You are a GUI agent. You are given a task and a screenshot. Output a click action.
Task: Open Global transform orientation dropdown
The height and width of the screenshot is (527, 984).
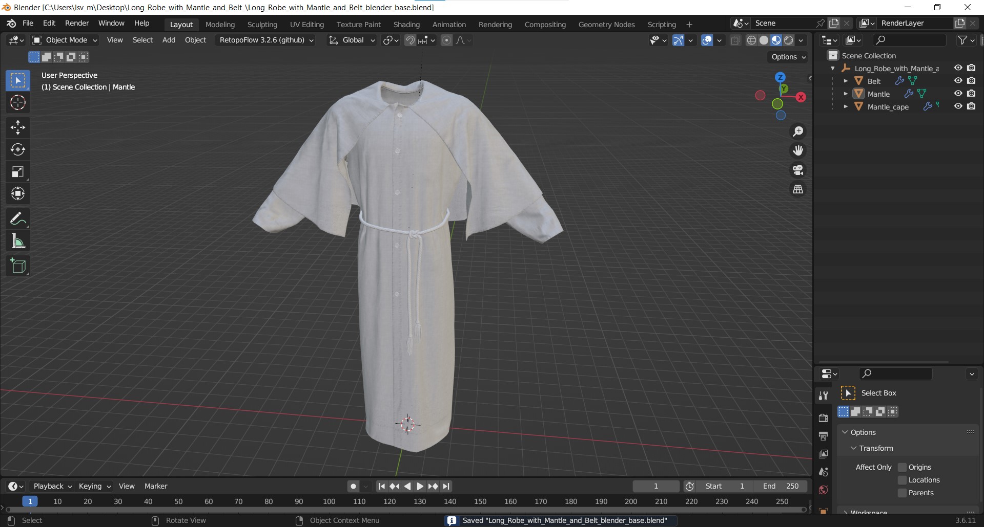coord(352,40)
